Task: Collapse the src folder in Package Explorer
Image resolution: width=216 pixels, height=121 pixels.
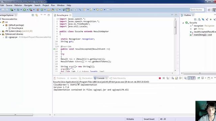Action: pos(0,22)
